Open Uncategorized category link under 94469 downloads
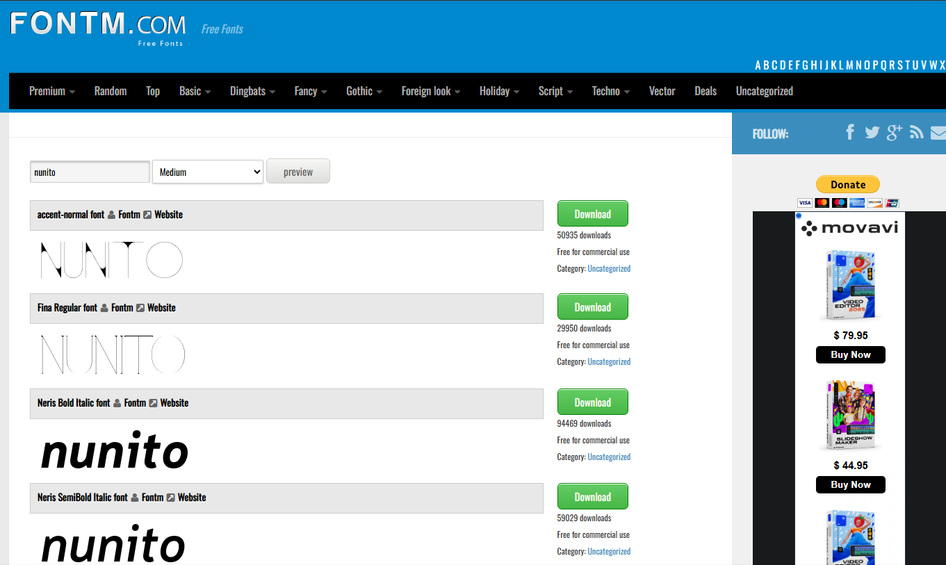This screenshot has height=565, width=946. pos(609,457)
